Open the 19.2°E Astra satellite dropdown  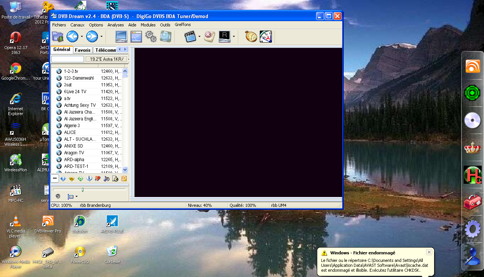coord(107,59)
